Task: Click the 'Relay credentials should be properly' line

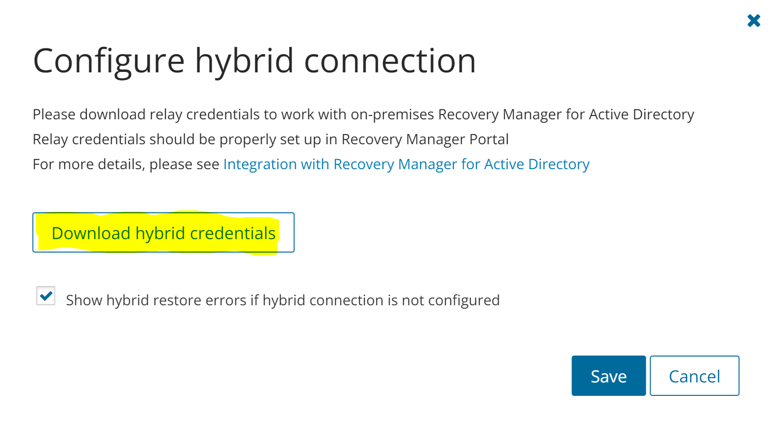Action: click(x=270, y=139)
